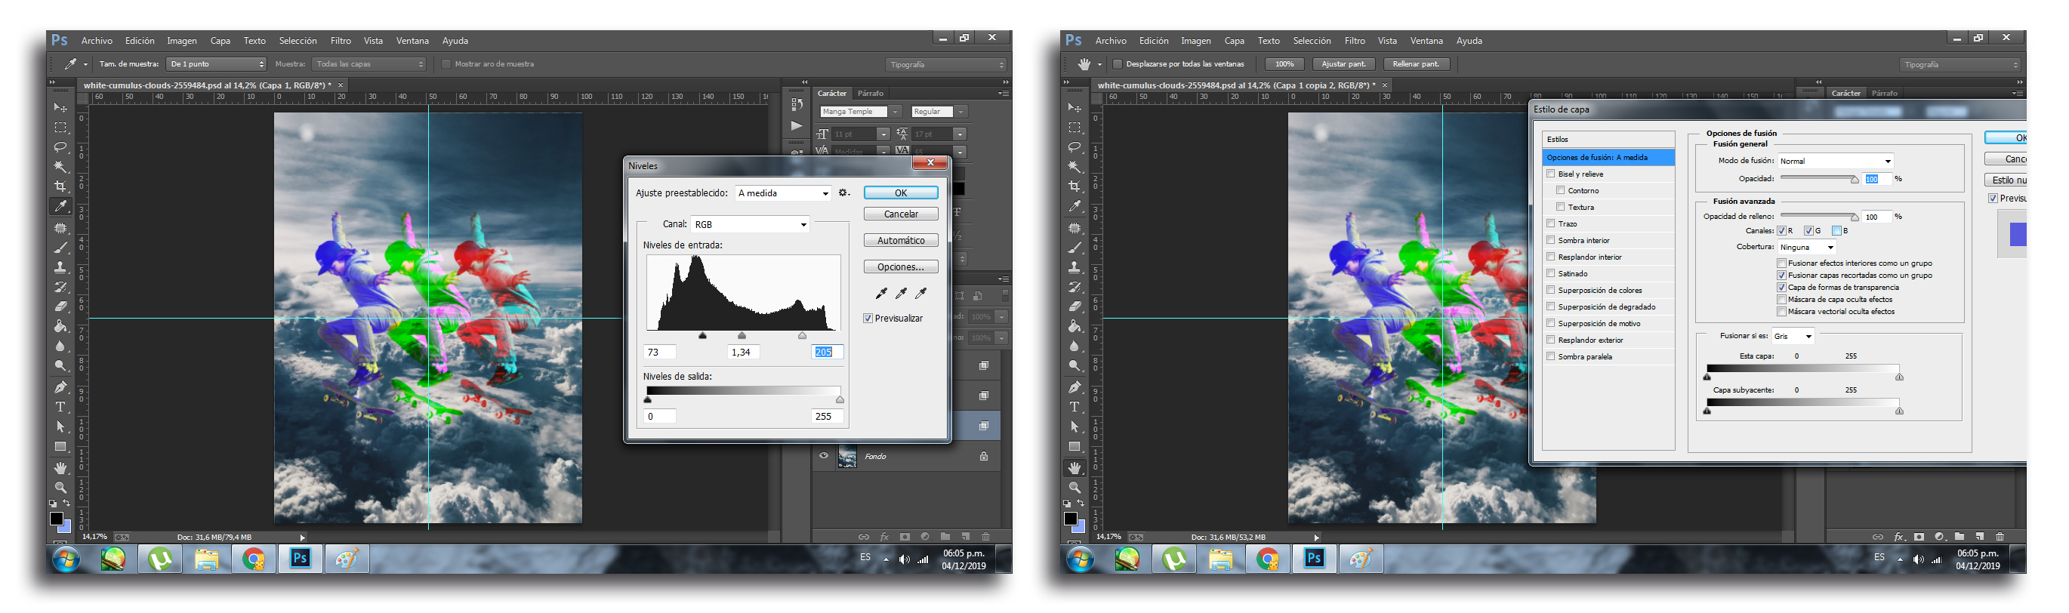Open the Canal RGB dropdown in Niveles

tap(750, 224)
